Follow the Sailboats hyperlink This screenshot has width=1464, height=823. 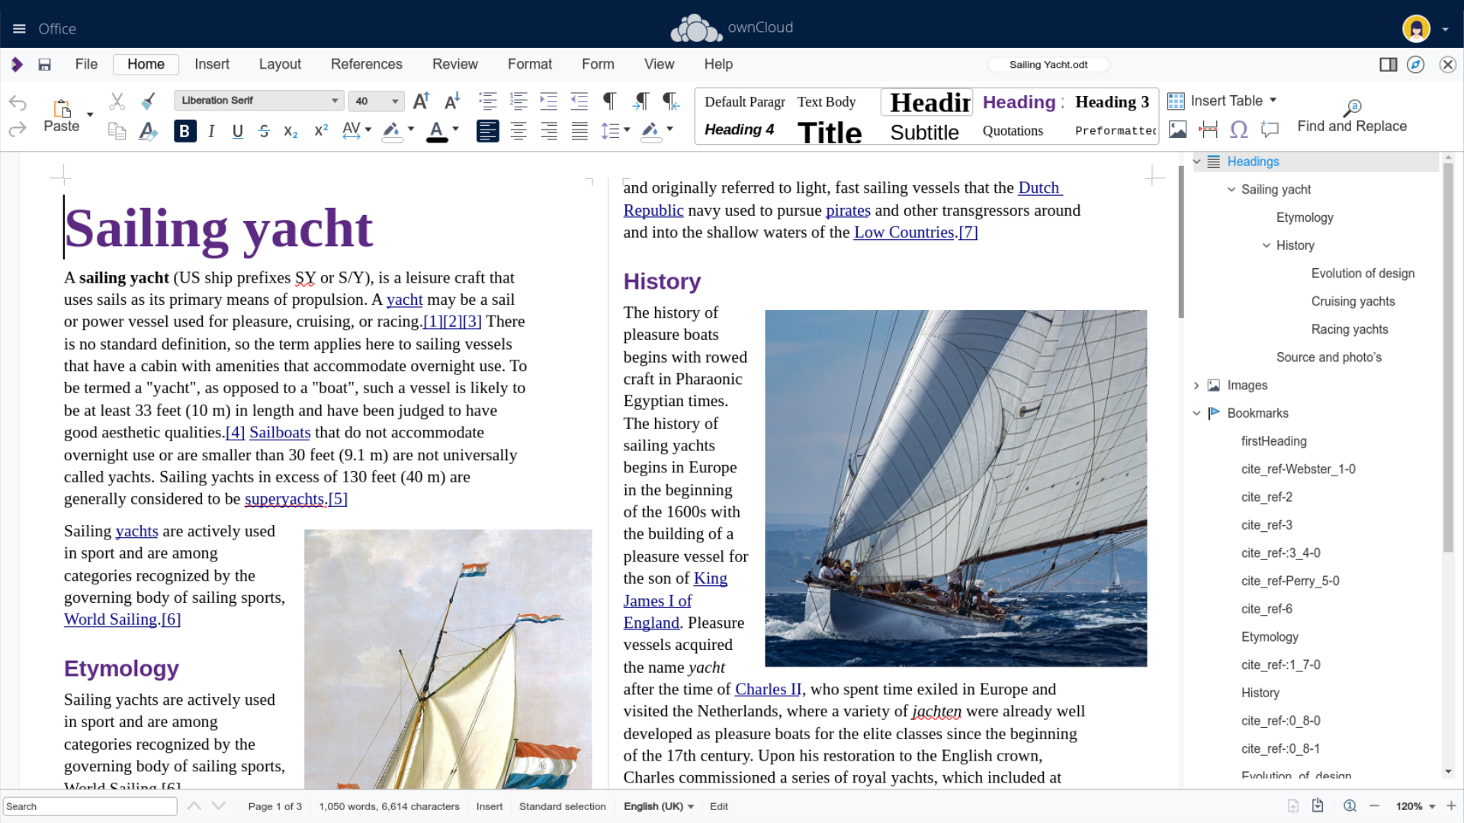click(280, 433)
